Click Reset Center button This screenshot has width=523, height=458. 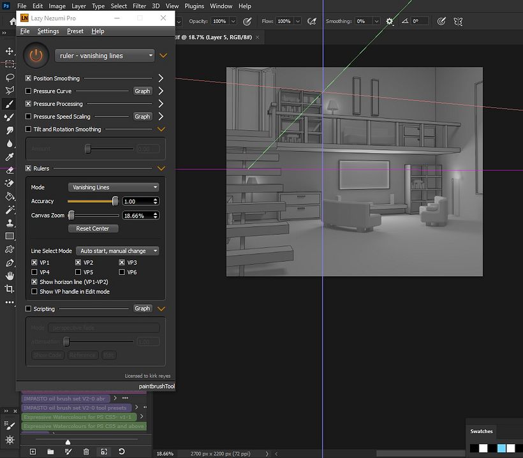92,228
